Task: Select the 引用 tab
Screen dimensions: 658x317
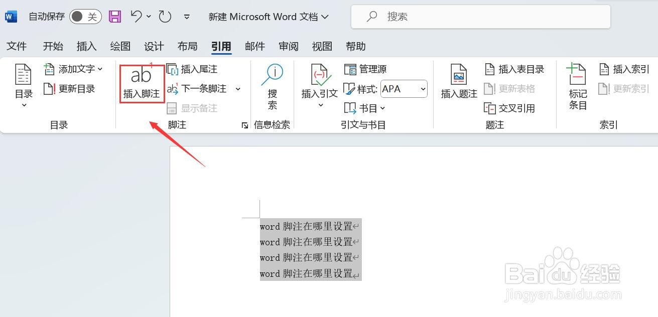Action: pyautogui.click(x=221, y=46)
